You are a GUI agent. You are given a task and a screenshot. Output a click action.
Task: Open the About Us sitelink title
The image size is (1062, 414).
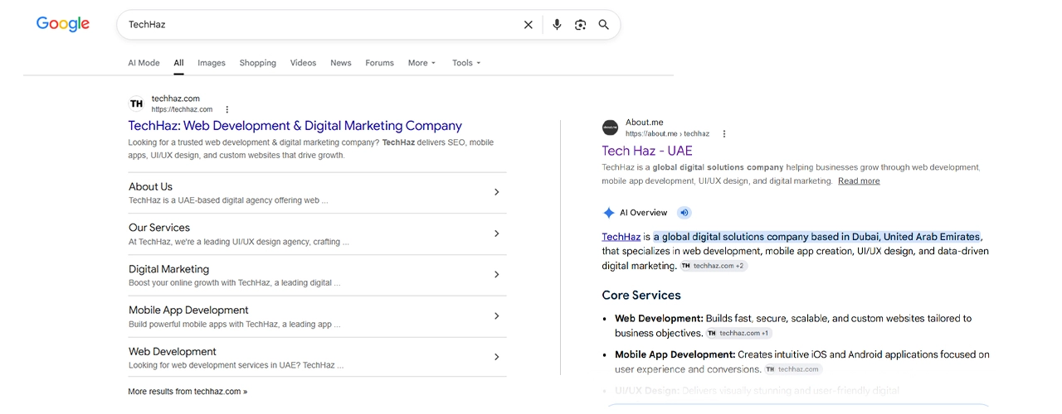[150, 187]
